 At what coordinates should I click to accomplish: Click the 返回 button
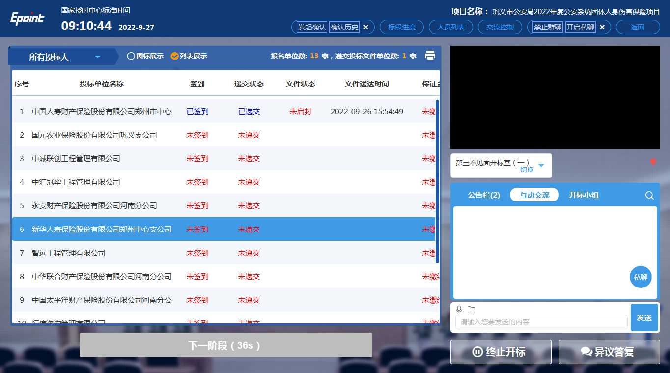click(x=638, y=27)
